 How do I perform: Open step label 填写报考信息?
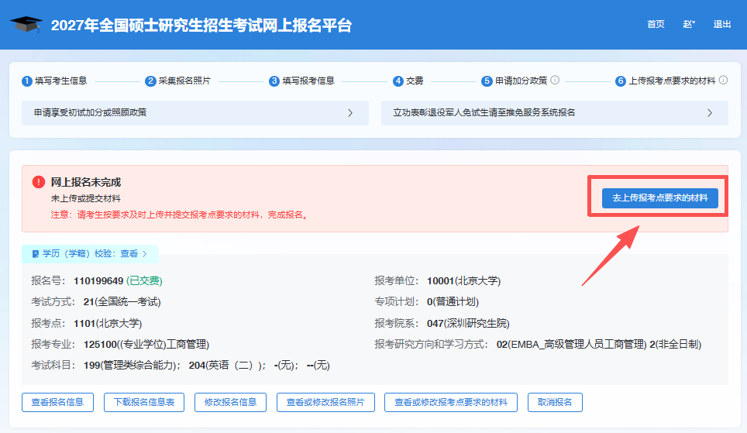[308, 81]
